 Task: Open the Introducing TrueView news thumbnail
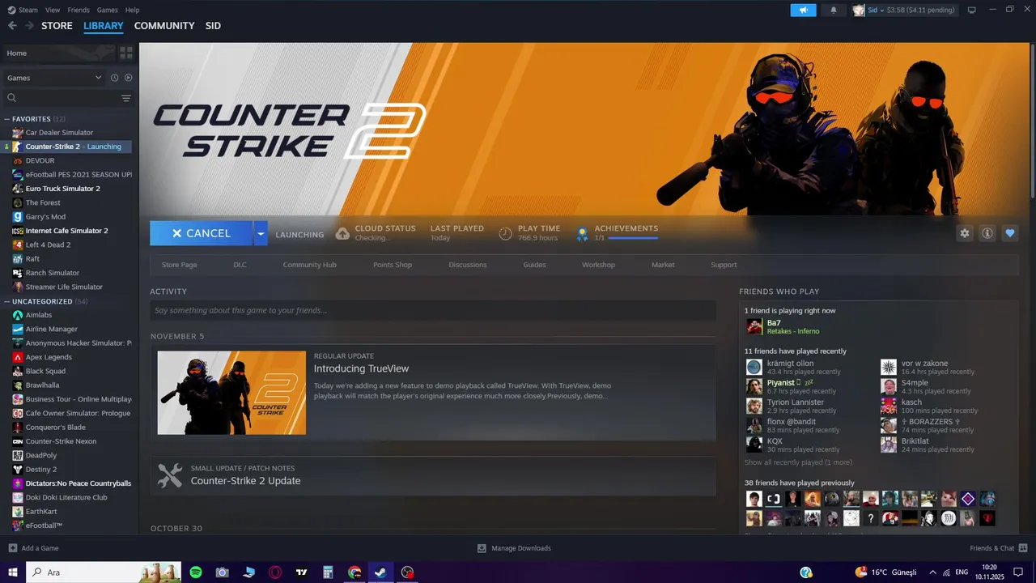[231, 393]
